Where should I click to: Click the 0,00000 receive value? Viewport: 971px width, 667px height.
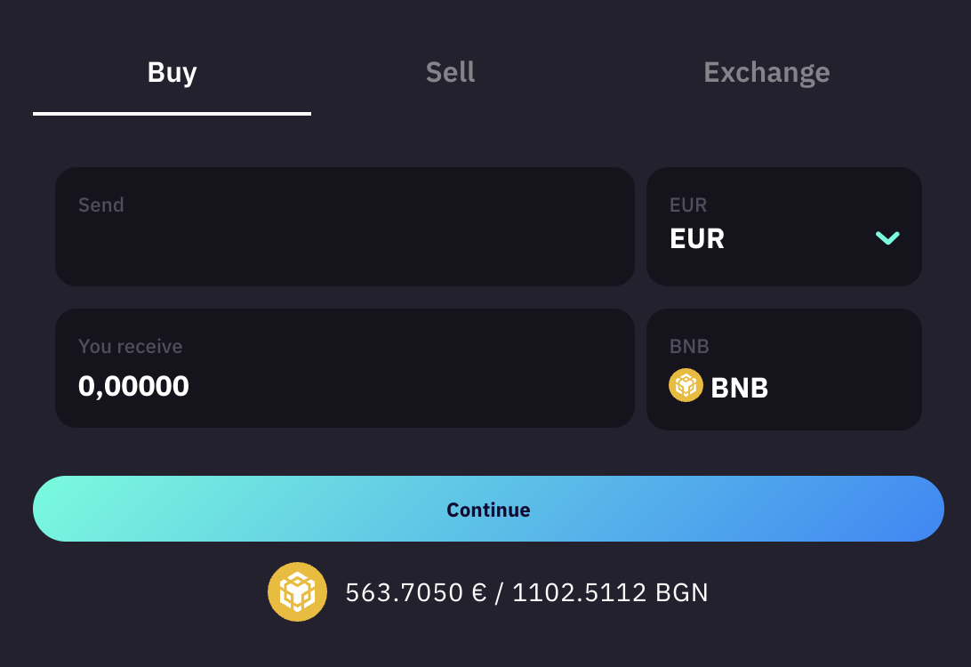(x=133, y=386)
